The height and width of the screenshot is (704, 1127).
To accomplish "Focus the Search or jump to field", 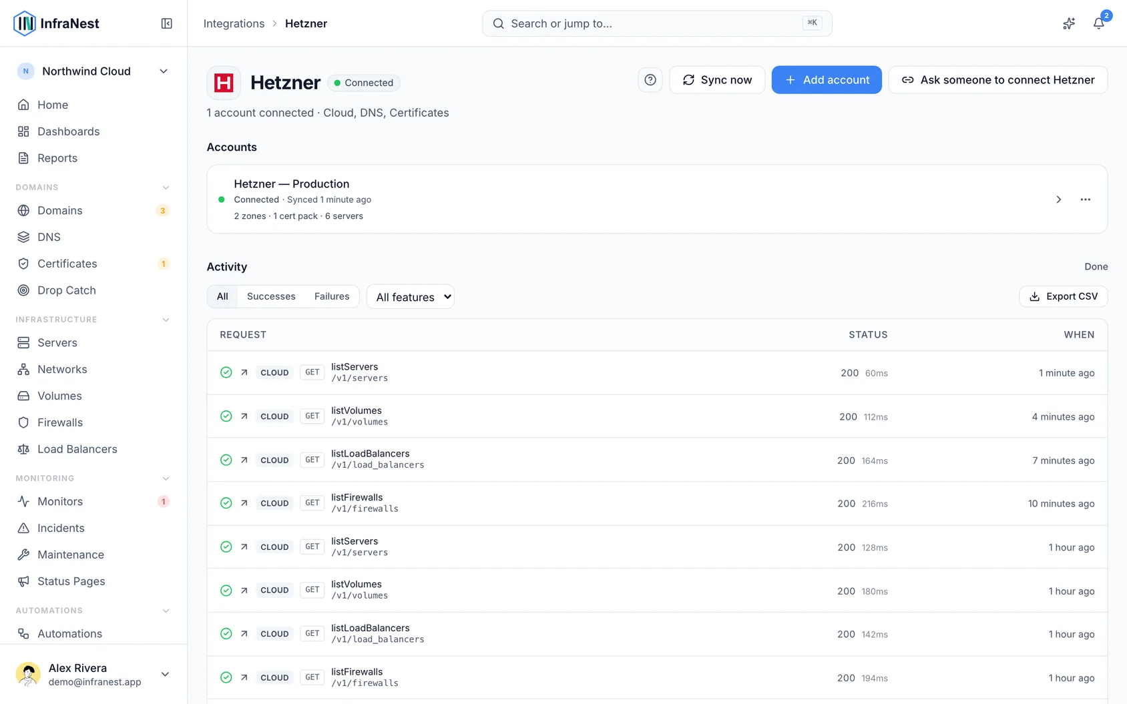I will tap(657, 23).
